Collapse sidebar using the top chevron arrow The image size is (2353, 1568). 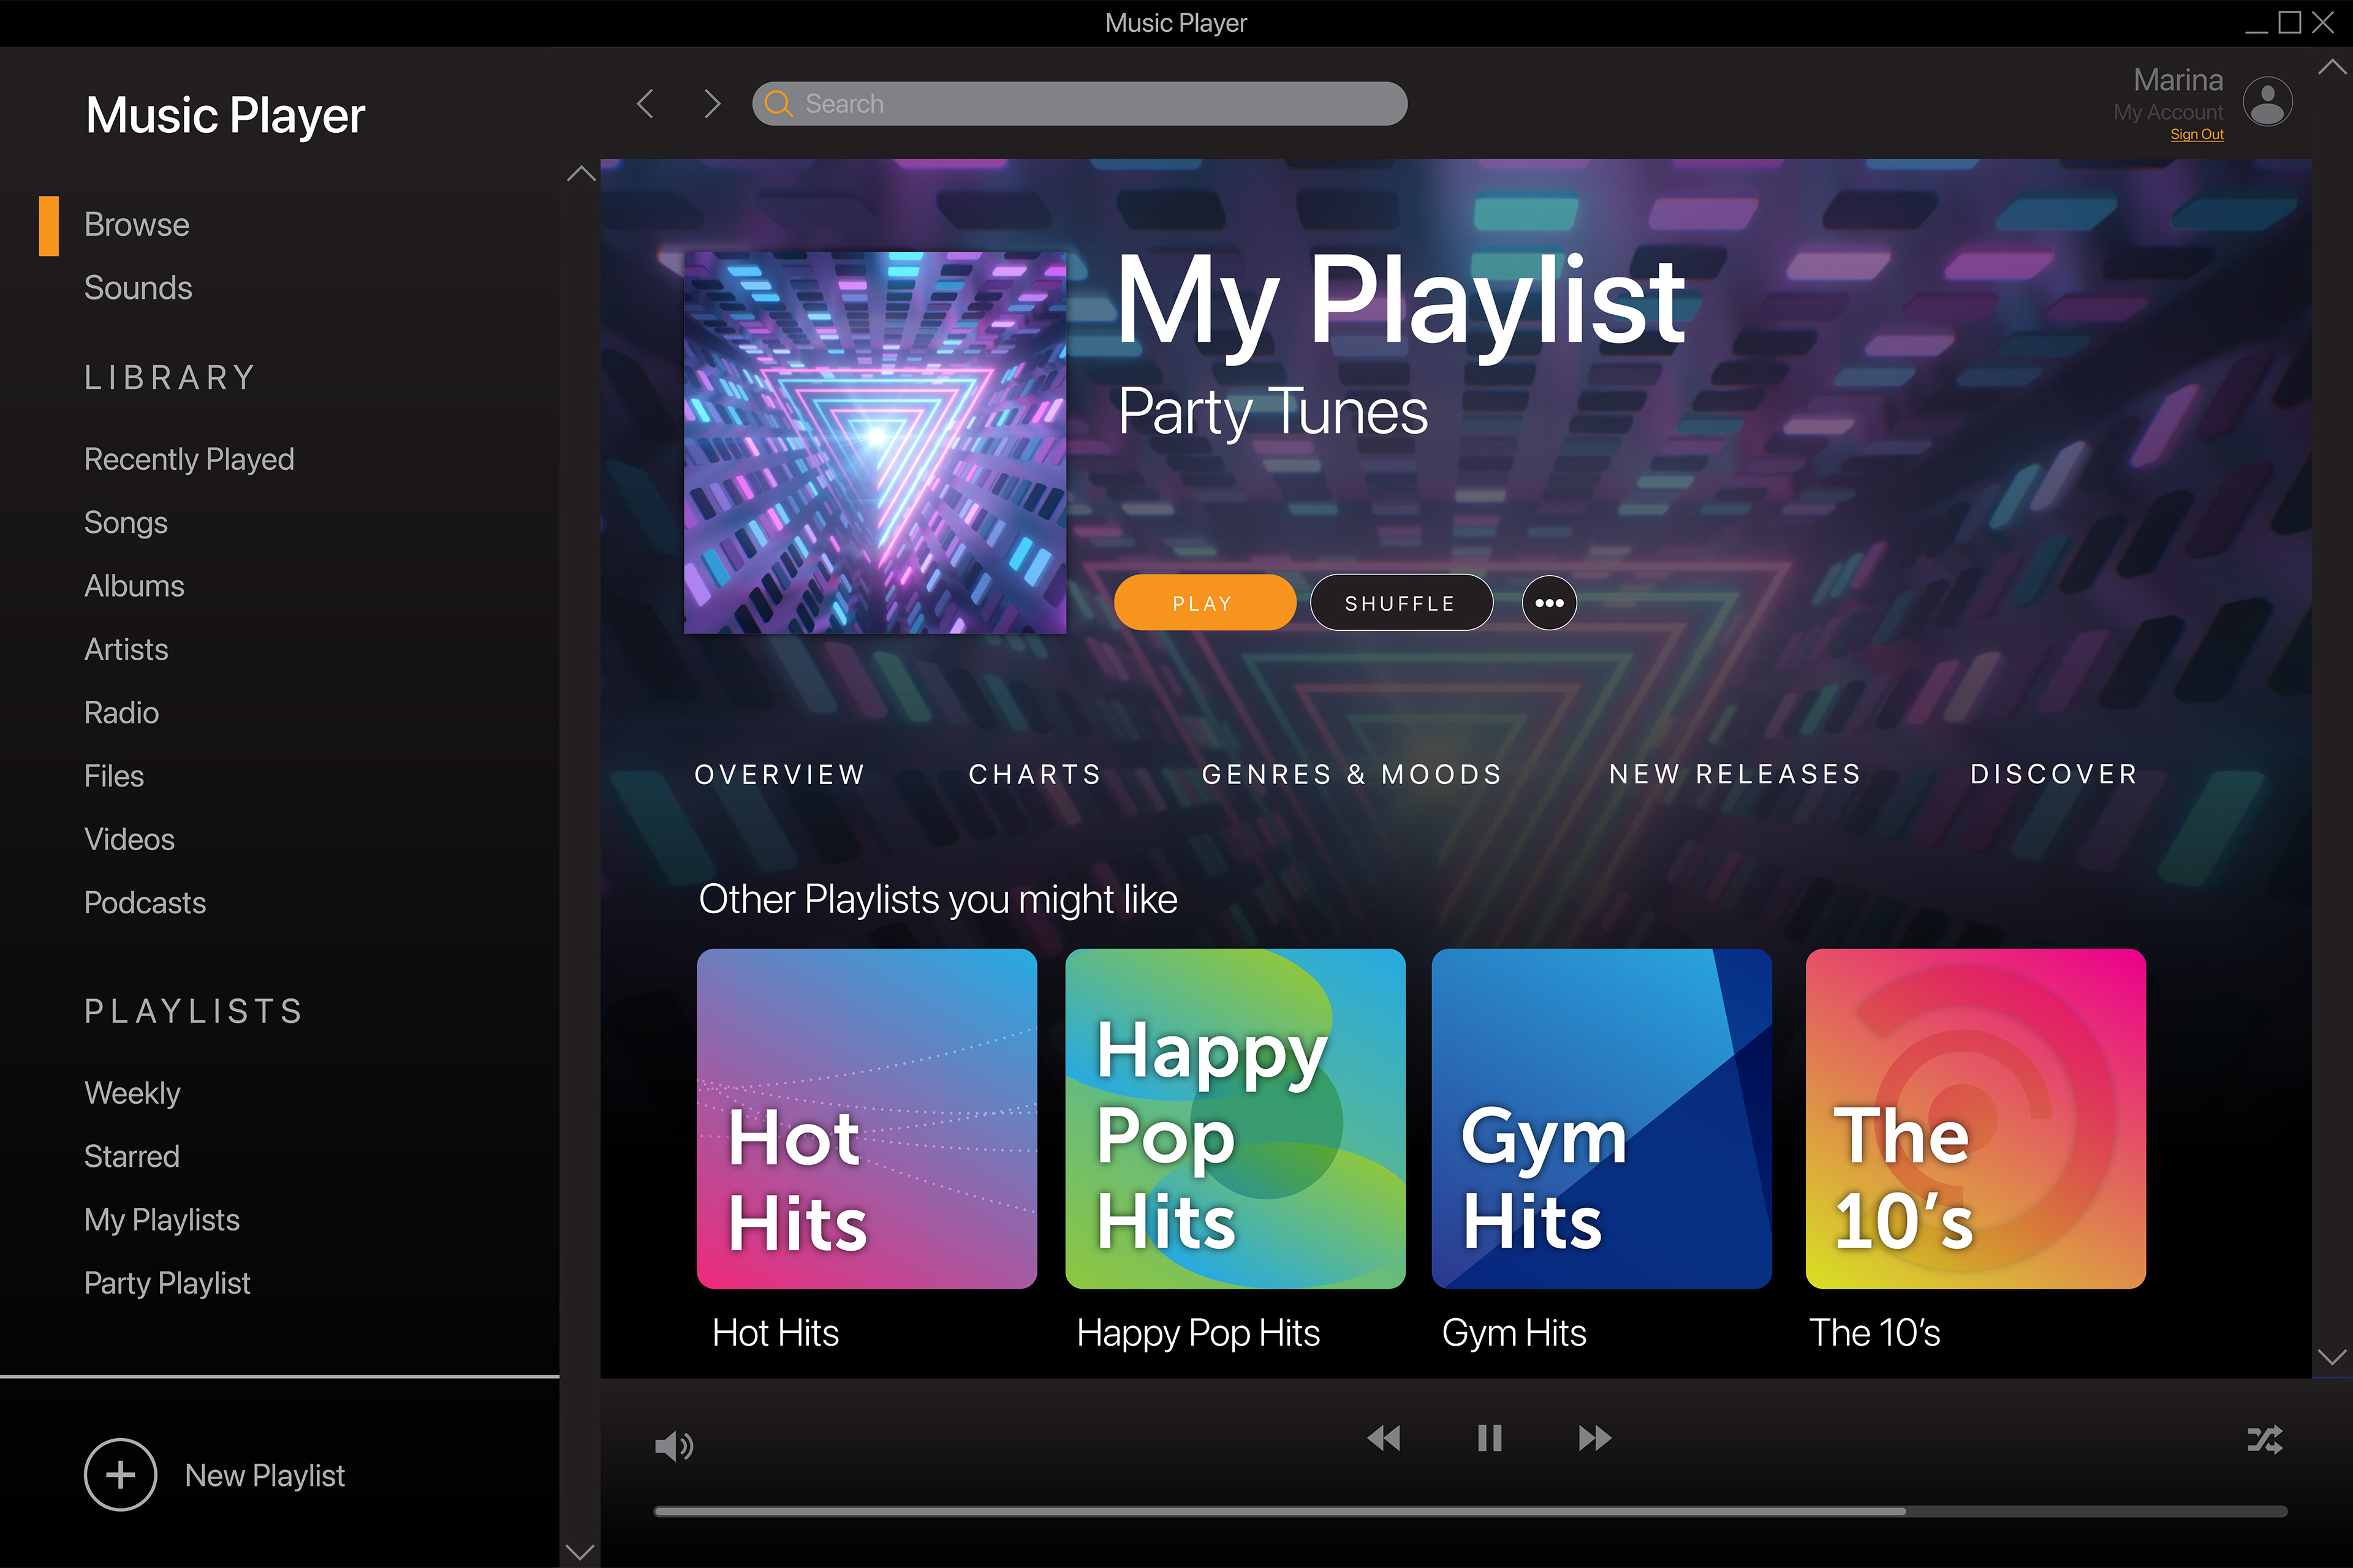click(x=582, y=174)
